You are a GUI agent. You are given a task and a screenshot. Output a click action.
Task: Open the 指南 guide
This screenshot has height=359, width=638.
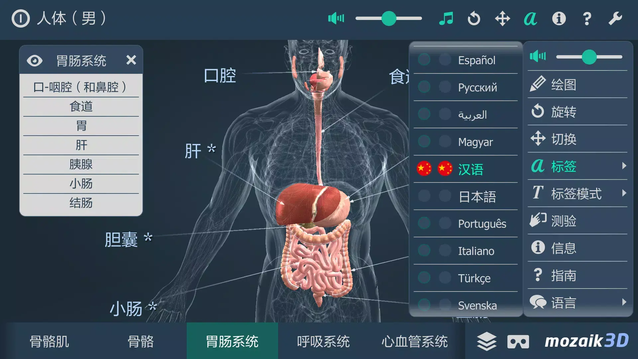coord(565,275)
